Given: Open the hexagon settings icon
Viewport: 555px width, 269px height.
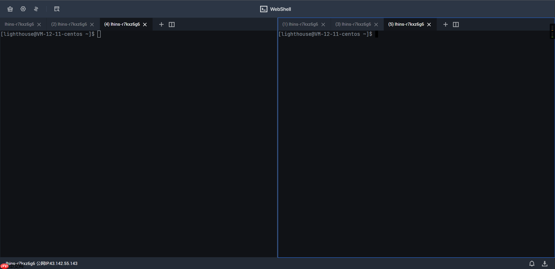Looking at the screenshot, I should [23, 9].
